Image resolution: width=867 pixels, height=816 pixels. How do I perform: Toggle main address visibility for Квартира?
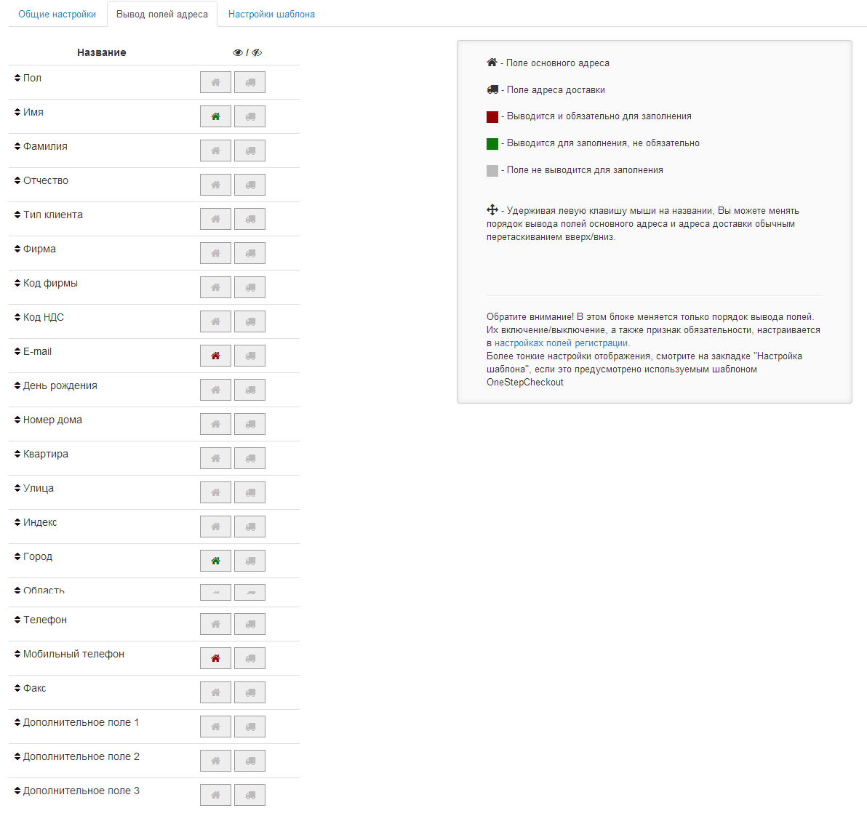[215, 458]
